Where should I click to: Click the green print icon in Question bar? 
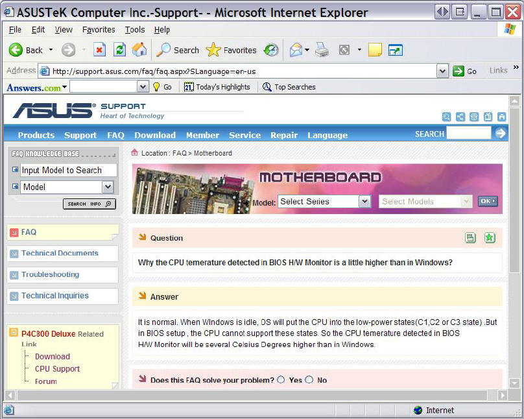coord(471,237)
